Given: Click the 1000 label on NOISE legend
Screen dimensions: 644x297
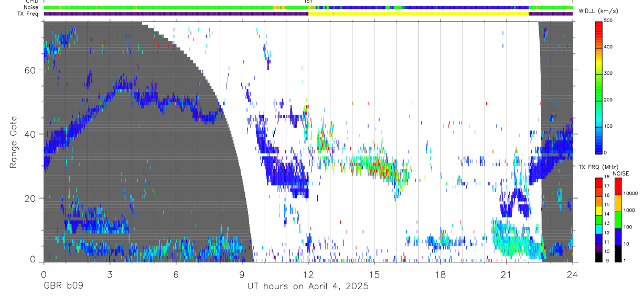Looking at the screenshot, I should click(x=629, y=210).
